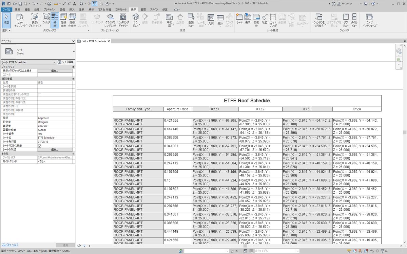Close the 105 - ETFE Schedule tab
Image resolution: width=407 pixels, height=254 pixels.
pyautogui.click(x=109, y=41)
